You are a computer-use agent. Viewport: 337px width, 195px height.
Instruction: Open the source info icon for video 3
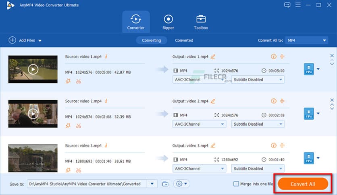tap(106, 145)
